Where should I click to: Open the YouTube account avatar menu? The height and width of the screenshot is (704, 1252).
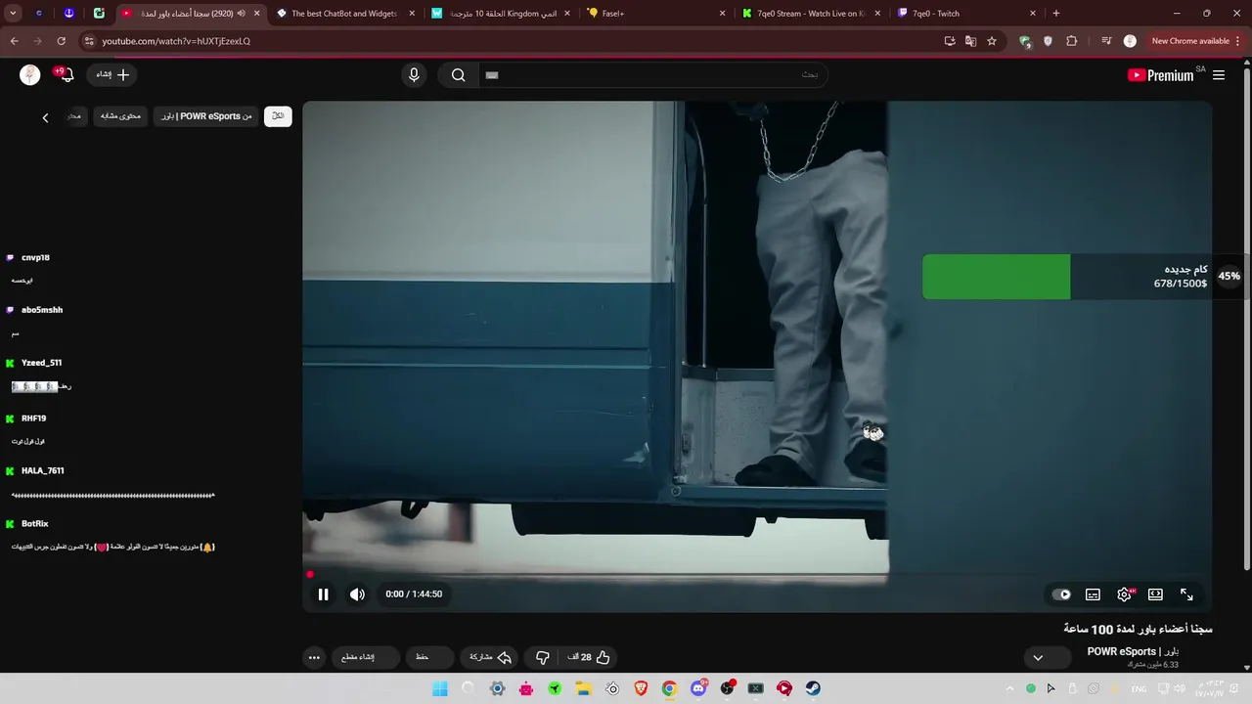[30, 75]
